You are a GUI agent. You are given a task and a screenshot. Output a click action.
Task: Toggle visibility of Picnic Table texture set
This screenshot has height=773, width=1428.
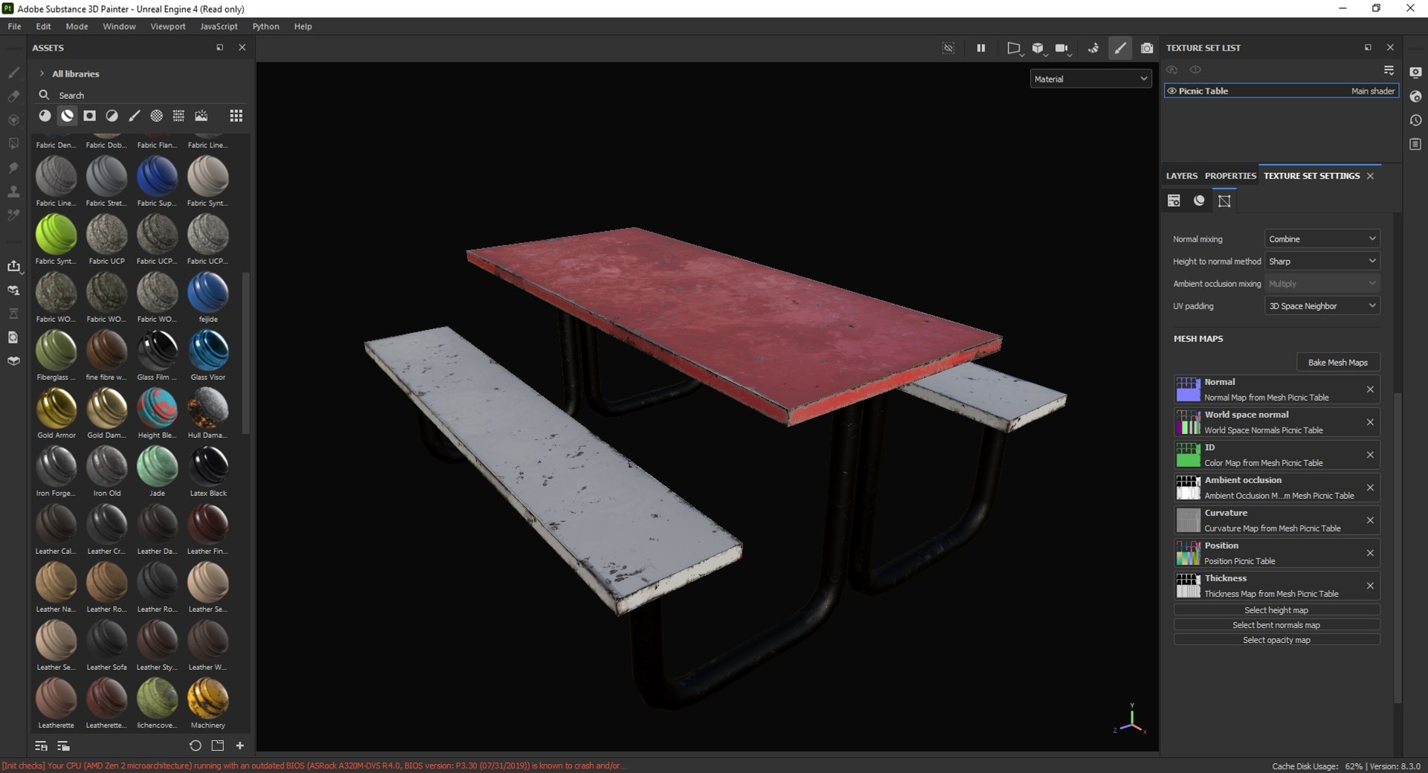coord(1171,91)
